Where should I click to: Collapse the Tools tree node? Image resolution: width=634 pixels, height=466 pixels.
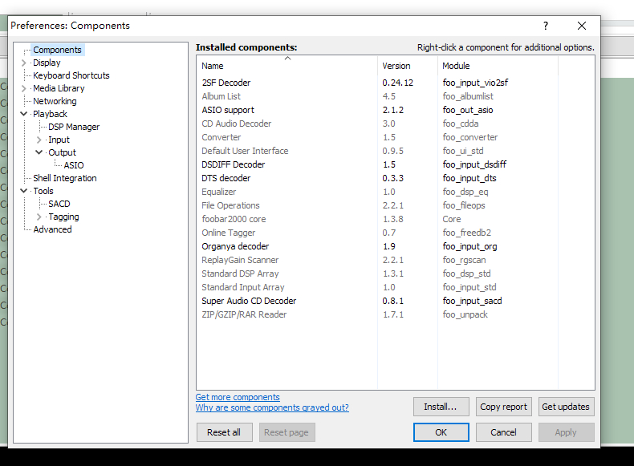23,191
